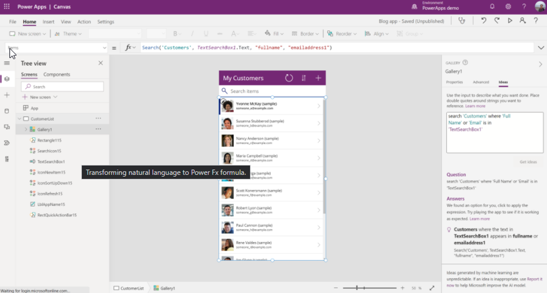Image resolution: width=547 pixels, height=293 pixels.
Task: Undo the last action
Action: 483,20
